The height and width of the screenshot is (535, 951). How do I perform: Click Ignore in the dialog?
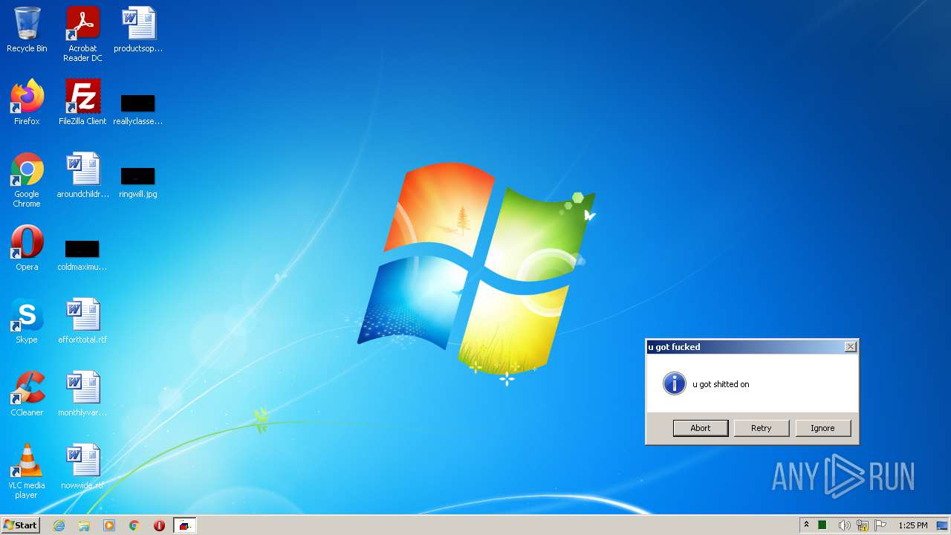click(x=822, y=428)
